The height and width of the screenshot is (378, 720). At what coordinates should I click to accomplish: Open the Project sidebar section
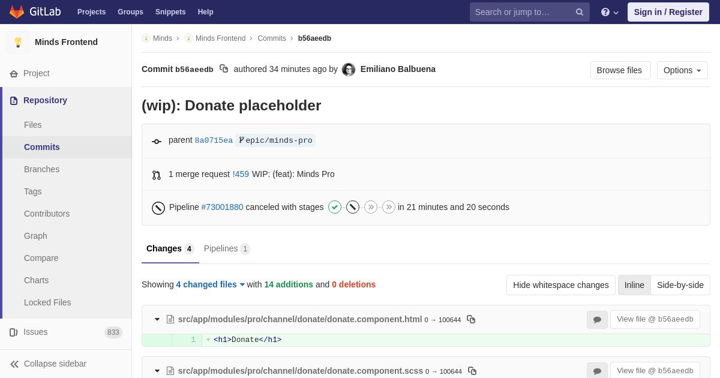[x=66, y=73]
